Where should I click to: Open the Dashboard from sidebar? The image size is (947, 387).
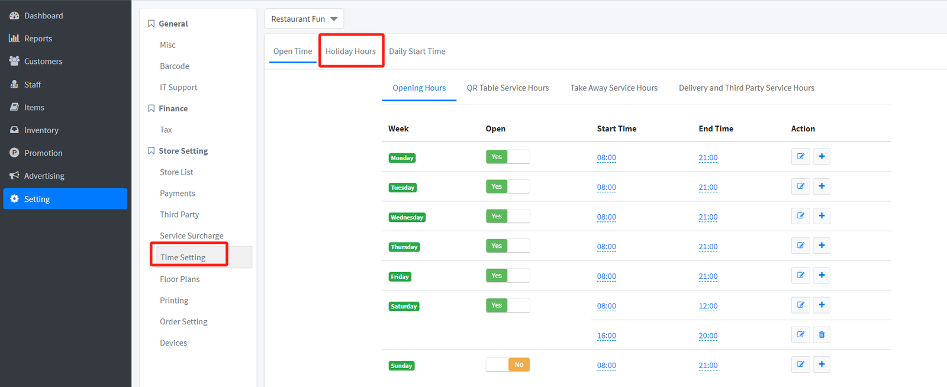pyautogui.click(x=43, y=16)
